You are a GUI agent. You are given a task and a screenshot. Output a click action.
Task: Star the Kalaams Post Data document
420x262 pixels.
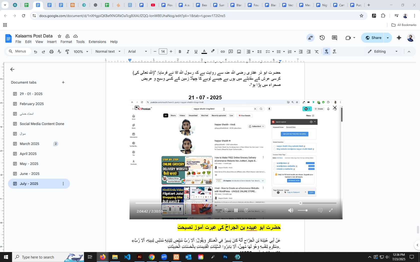coord(59,36)
